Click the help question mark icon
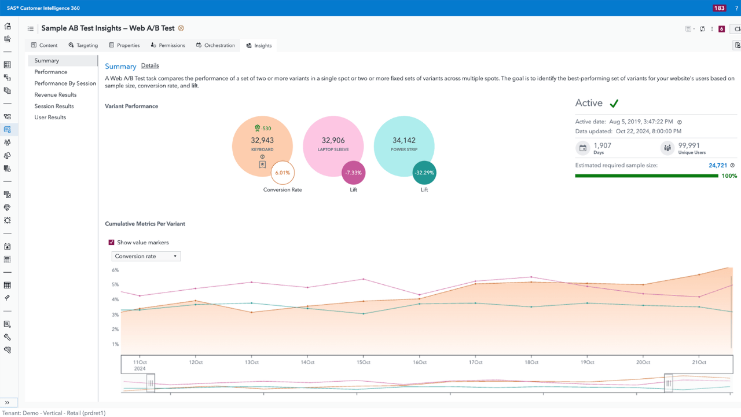The width and height of the screenshot is (741, 417). (736, 8)
